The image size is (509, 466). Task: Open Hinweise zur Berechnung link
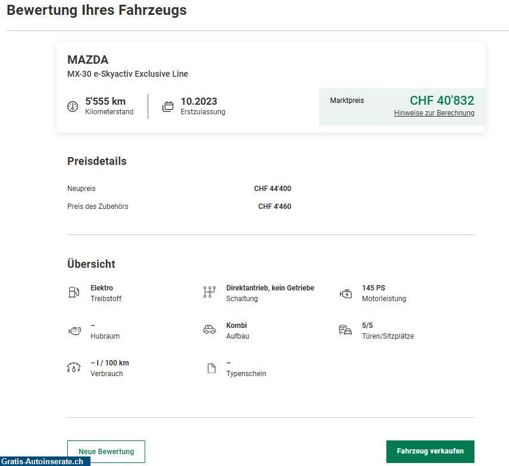pyautogui.click(x=434, y=113)
